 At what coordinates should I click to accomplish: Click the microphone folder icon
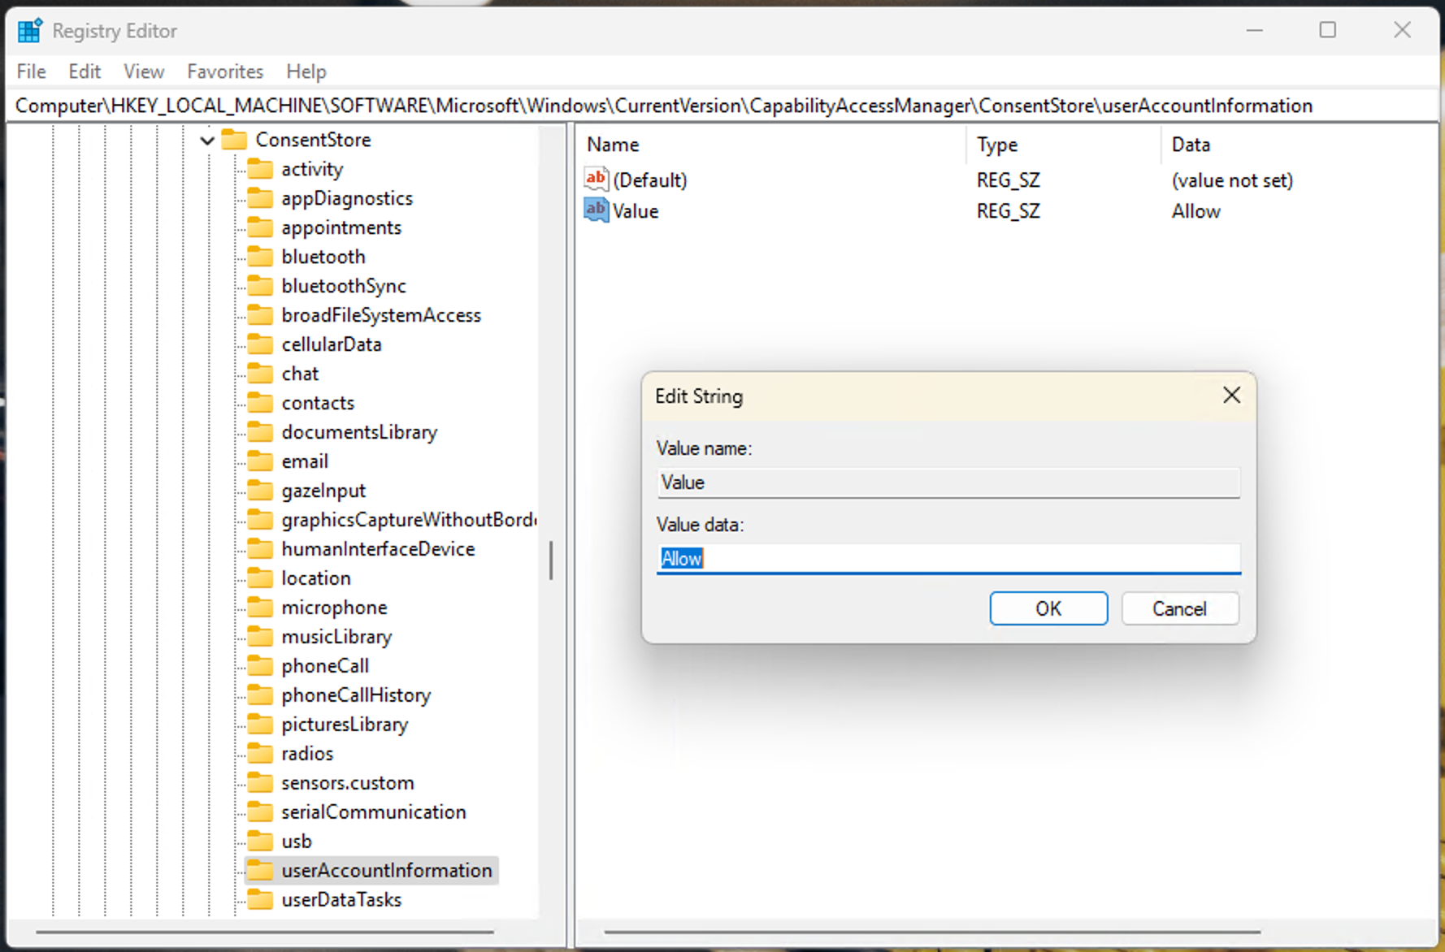(x=260, y=607)
